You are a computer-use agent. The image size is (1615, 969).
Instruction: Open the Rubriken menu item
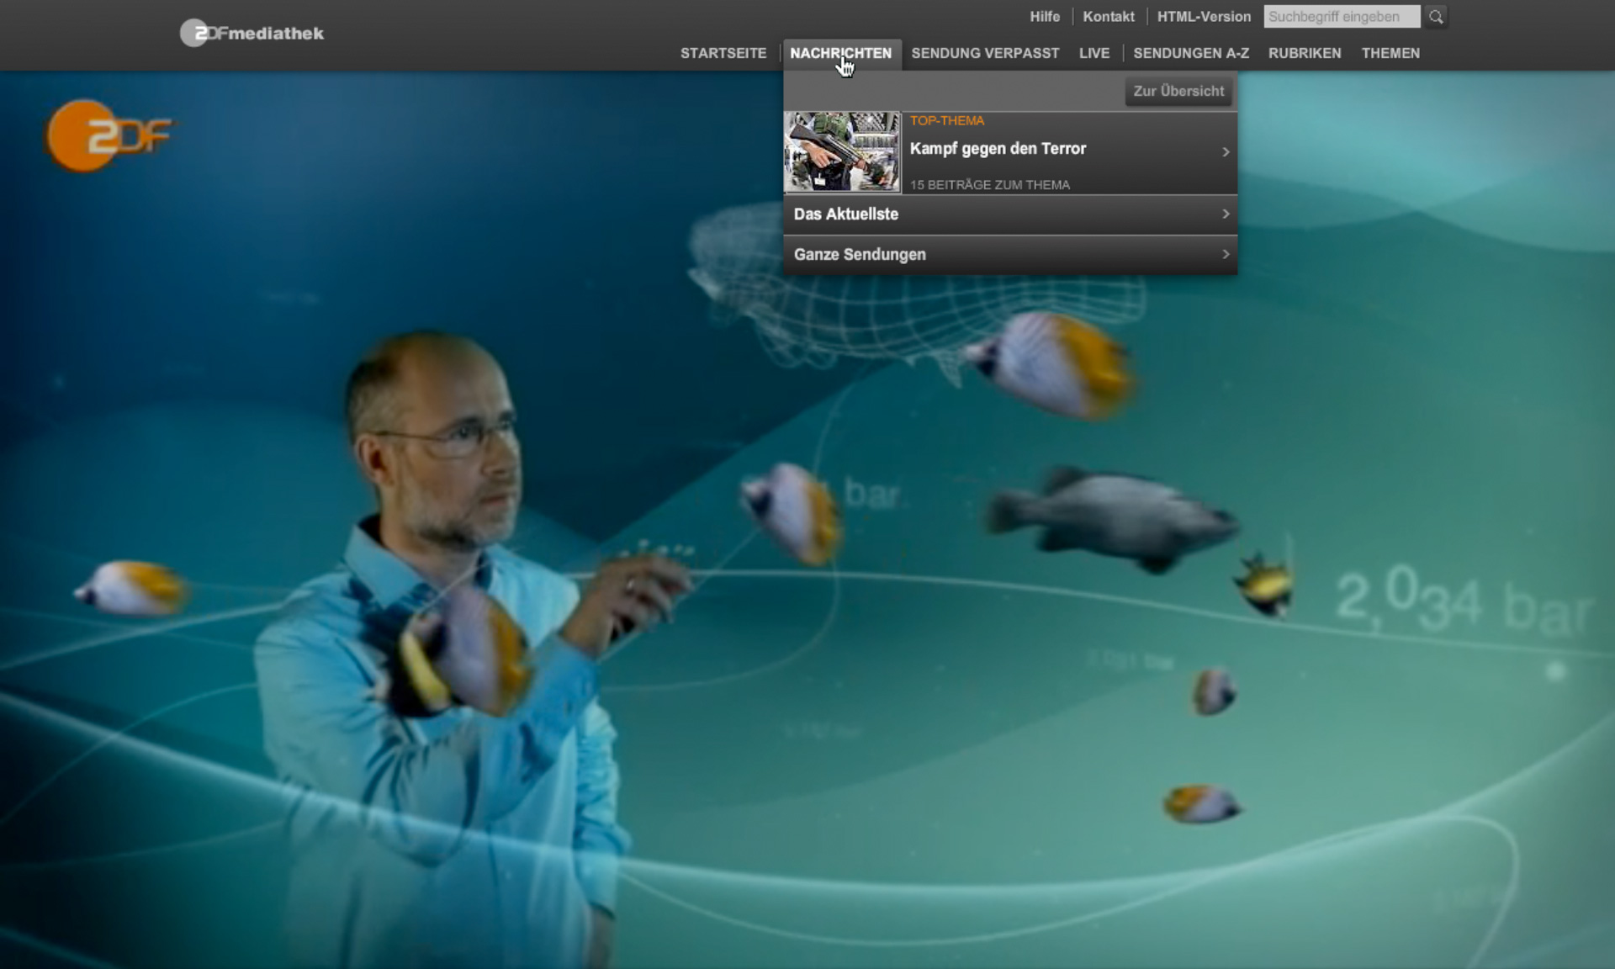pos(1305,53)
